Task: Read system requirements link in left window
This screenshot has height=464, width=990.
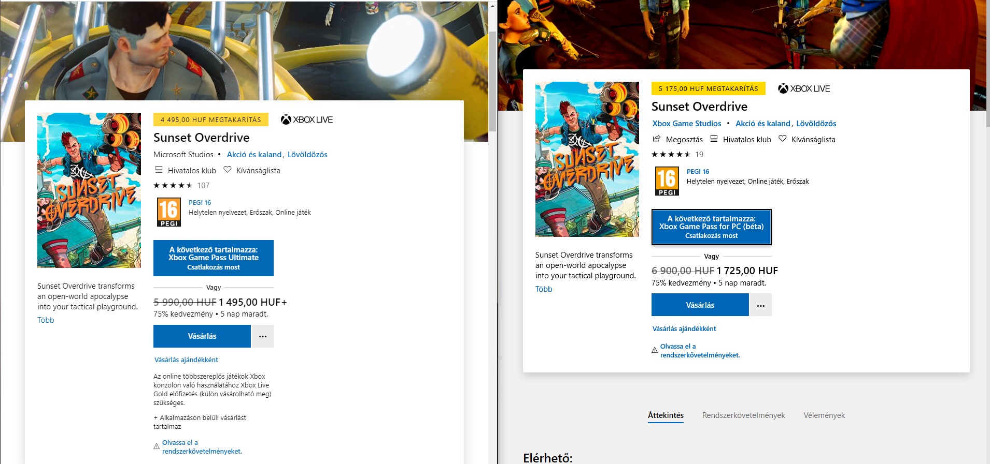Action: click(202, 447)
